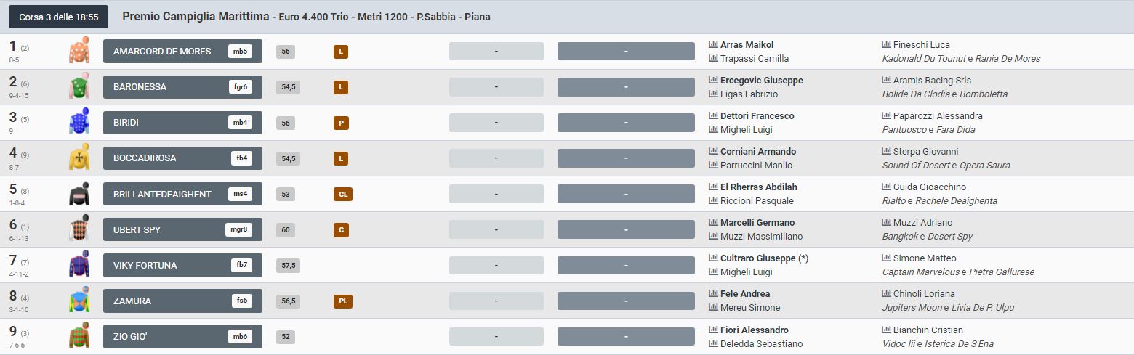Click Biridi blue jockey silk icon
This screenshot has height=355, width=1134.
(x=79, y=122)
